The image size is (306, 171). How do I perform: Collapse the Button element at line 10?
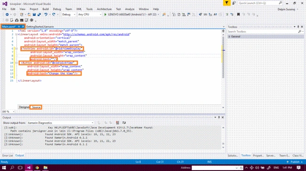coord(16,63)
